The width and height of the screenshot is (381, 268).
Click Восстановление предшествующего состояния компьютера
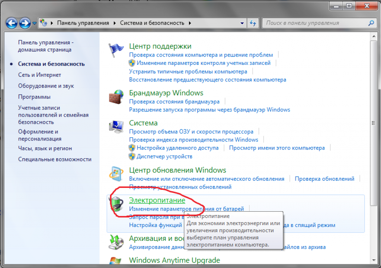coord(208,80)
